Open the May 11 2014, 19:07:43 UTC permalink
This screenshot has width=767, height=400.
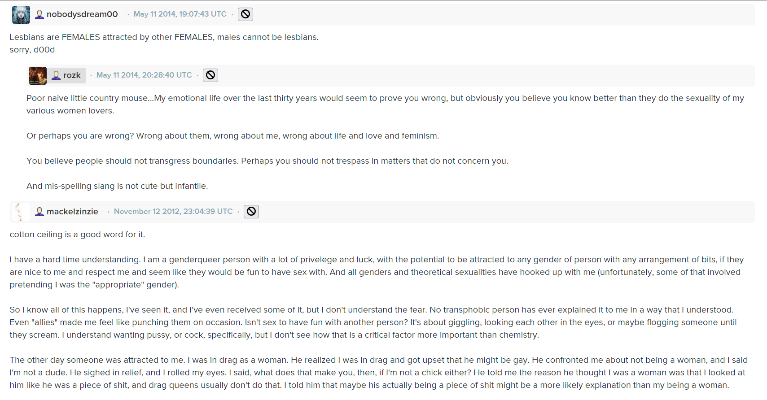180,14
